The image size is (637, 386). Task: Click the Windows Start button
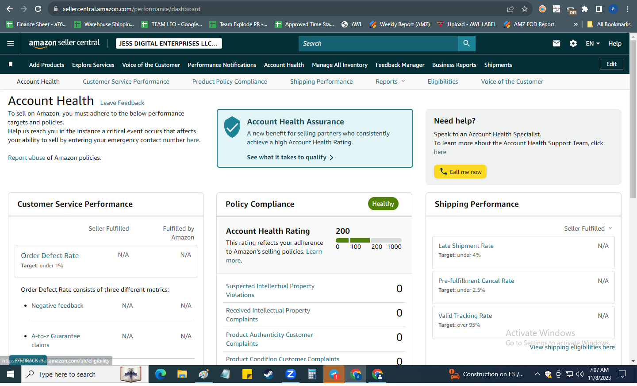tap(11, 374)
